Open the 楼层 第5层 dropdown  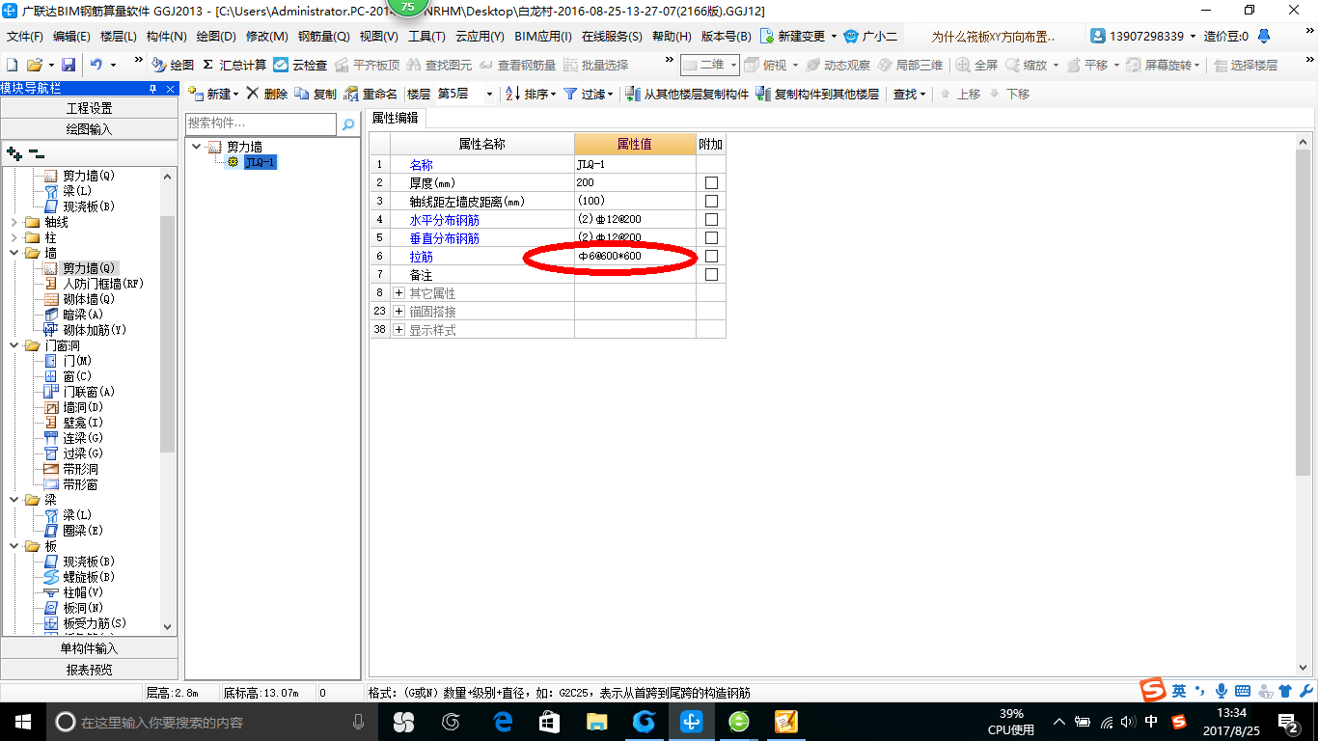point(464,94)
